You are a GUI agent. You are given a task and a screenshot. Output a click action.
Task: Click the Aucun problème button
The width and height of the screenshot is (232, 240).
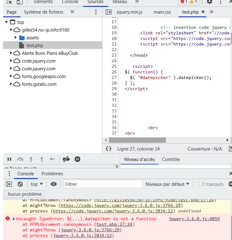click(24, 194)
